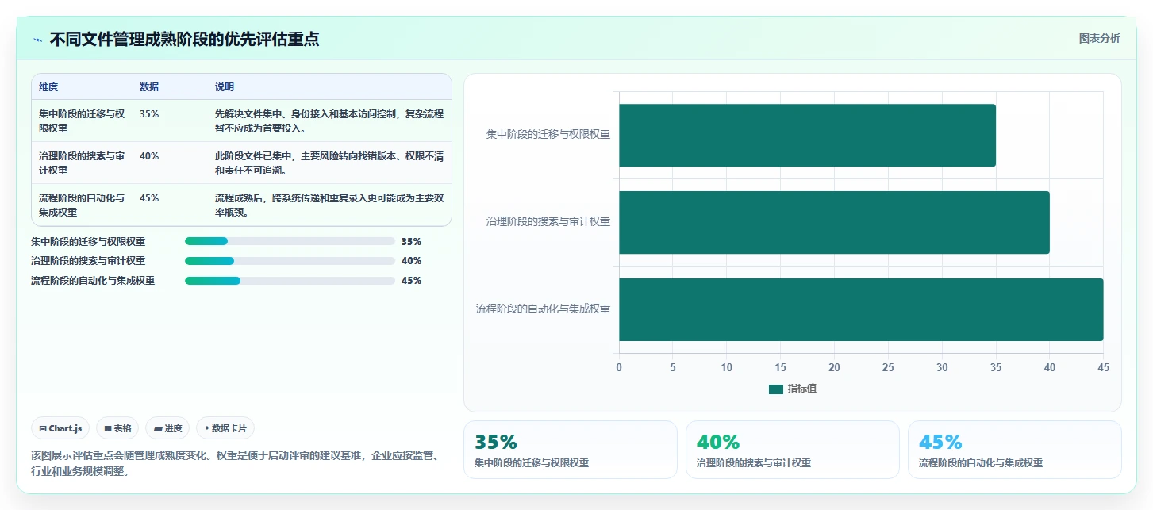Click the chart axis label 集中阶段的迁移与权限权重

548,135
